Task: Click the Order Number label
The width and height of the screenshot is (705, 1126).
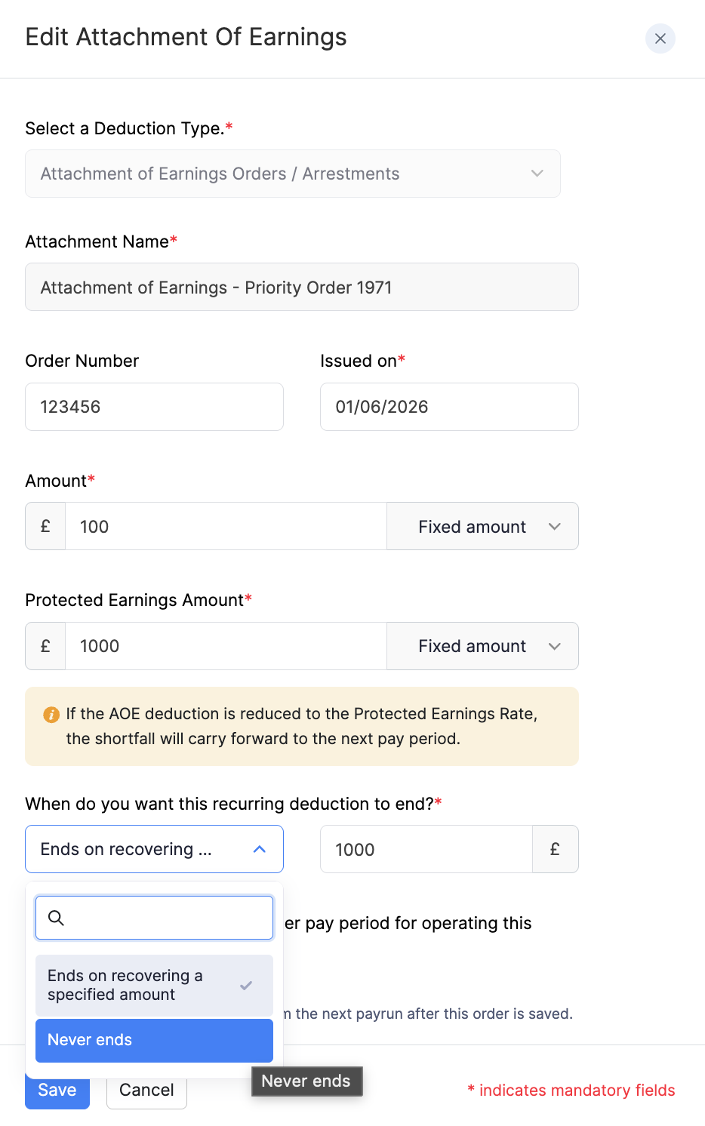Action: point(82,361)
